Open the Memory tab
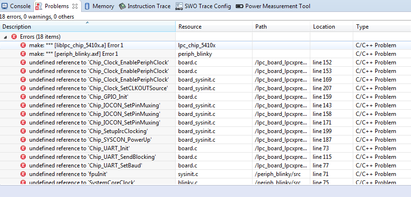411x197 pixels. click(103, 7)
